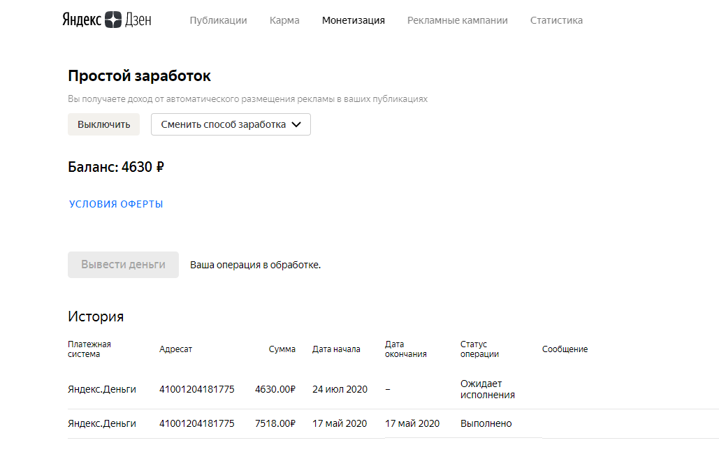
Task: Select the Монетизация tab
Action: tap(354, 20)
